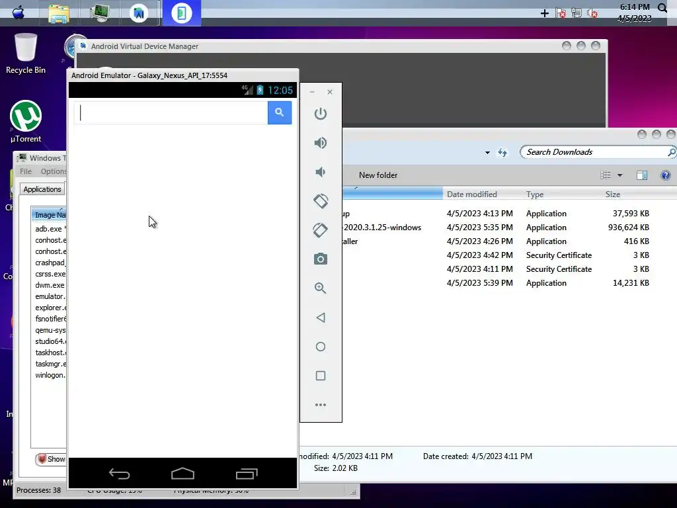Select the file ending 2020.3.1.25-windows

[497, 228]
